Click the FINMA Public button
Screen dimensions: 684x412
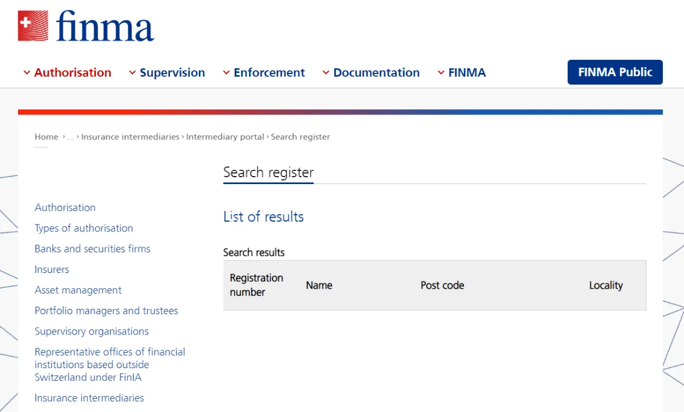click(x=615, y=72)
